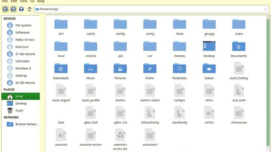This screenshot has width=271, height=152.
Task: Select the .ssr folder icon
Action: pyautogui.click(x=150, y=46)
